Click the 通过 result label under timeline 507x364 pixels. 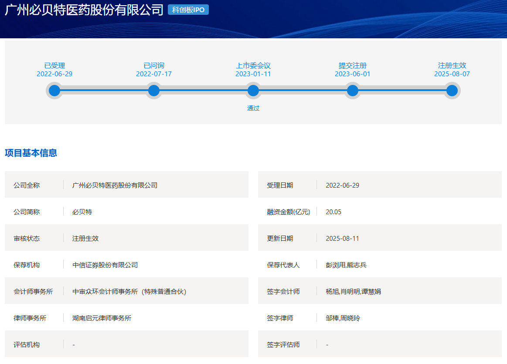(x=253, y=108)
